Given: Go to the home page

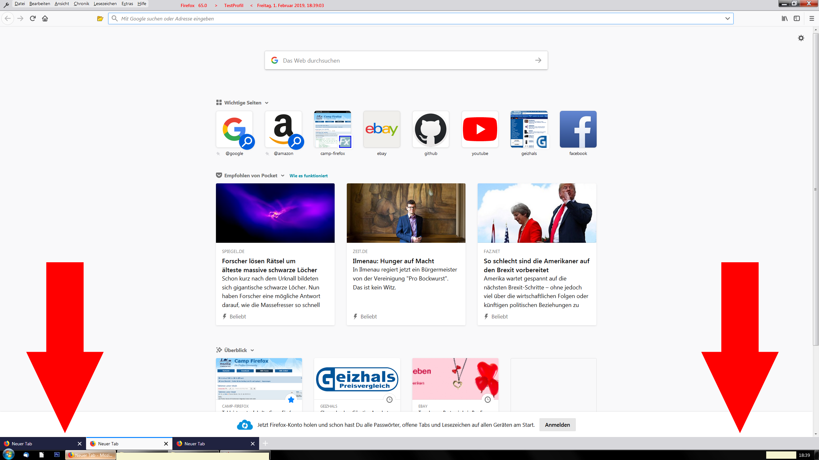Looking at the screenshot, I should (45, 19).
